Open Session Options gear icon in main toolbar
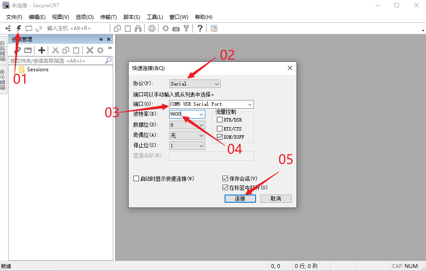 [166, 28]
